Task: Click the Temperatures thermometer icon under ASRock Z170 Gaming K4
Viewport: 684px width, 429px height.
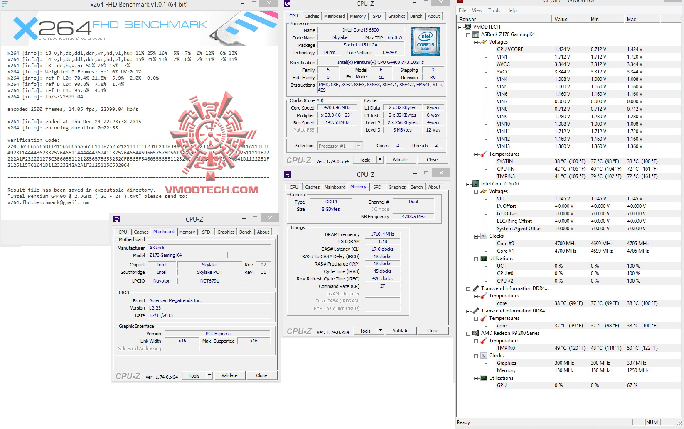Action: 484,154
